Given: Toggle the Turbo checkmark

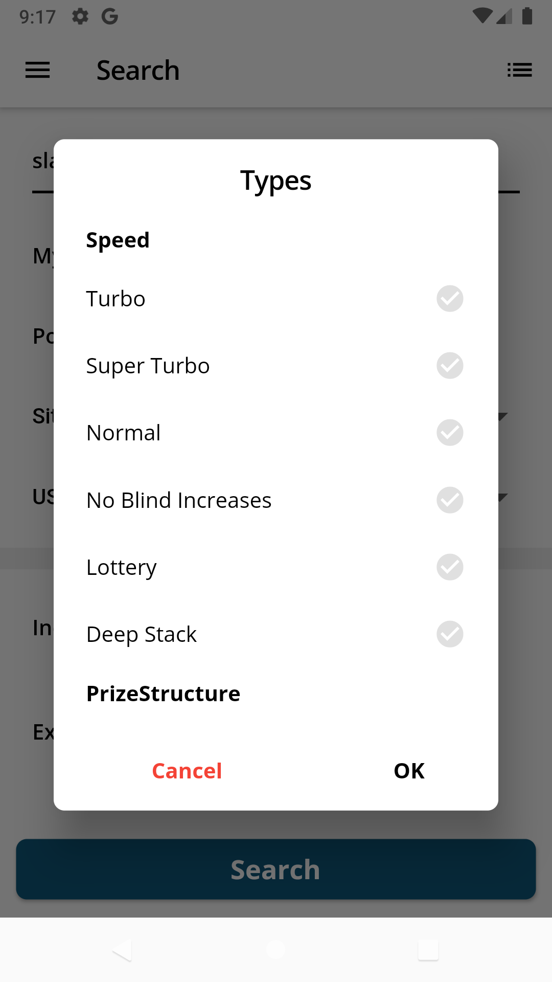Looking at the screenshot, I should [x=450, y=299].
